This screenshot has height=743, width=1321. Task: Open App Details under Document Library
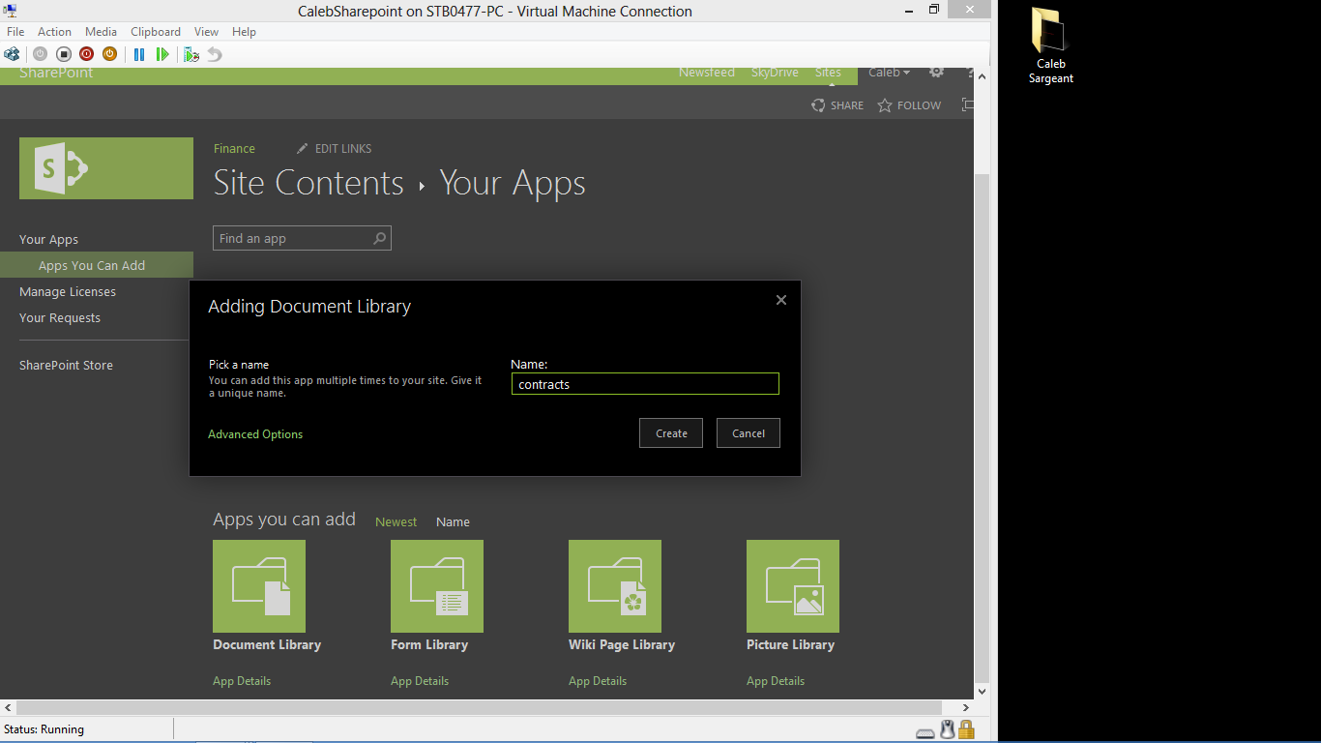point(242,681)
